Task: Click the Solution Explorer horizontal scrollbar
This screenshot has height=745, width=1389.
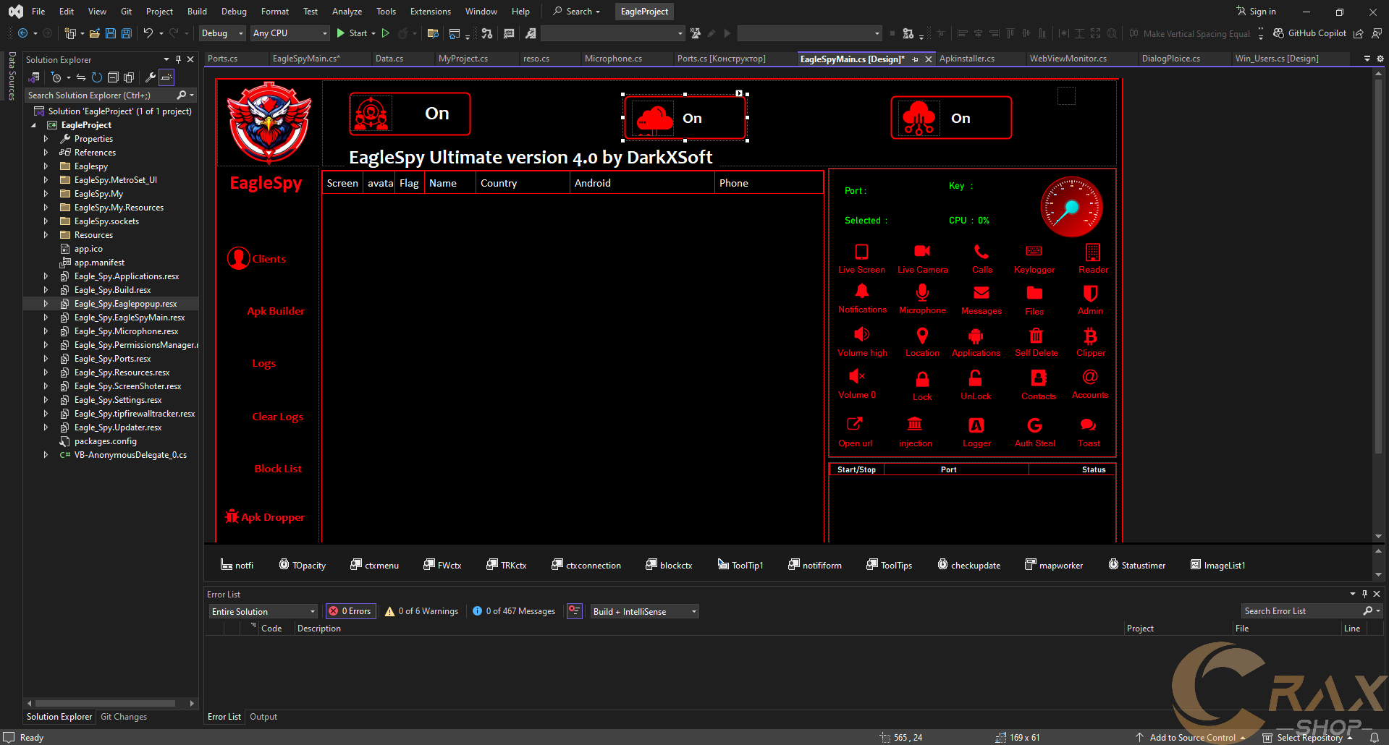Action: [105, 703]
